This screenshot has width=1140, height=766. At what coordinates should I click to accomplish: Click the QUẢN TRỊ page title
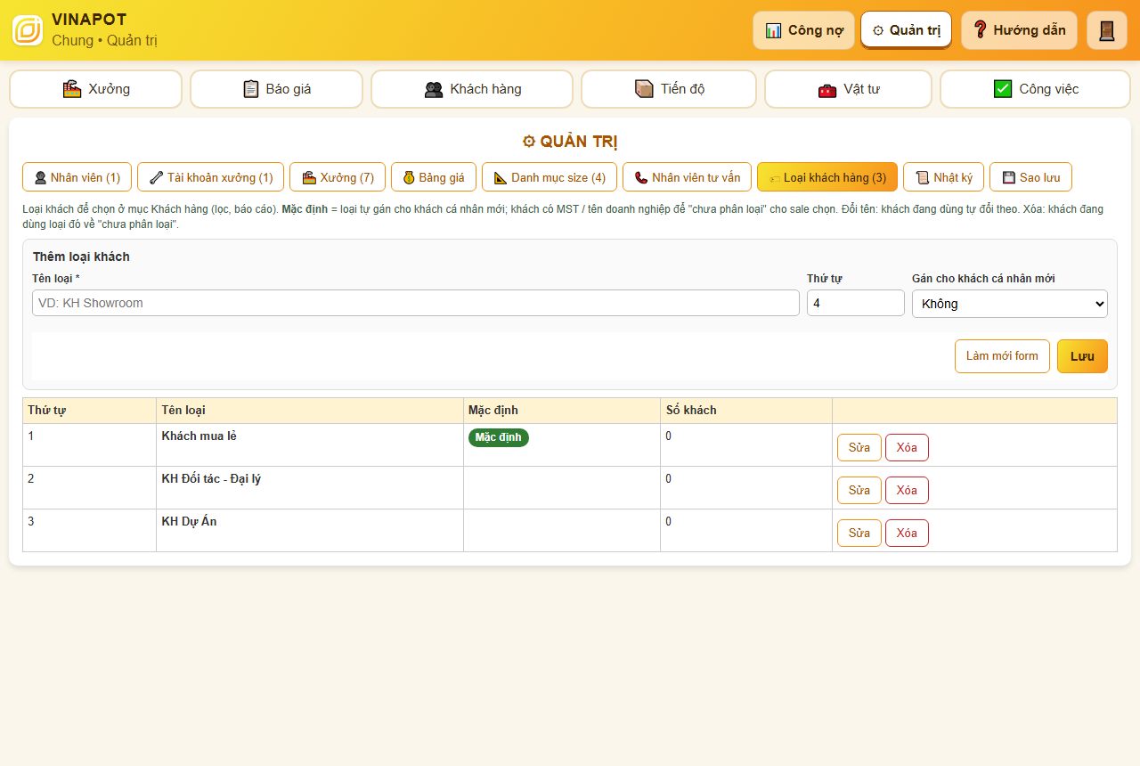tap(570, 142)
